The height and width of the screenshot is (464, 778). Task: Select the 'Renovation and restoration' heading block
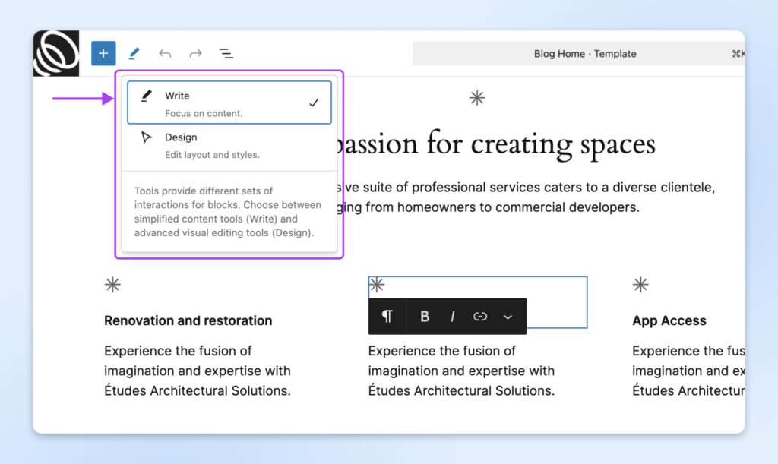coord(188,320)
